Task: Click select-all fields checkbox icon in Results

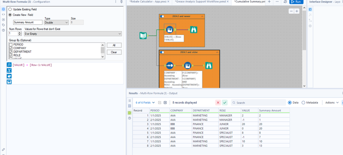Action: click(159, 102)
